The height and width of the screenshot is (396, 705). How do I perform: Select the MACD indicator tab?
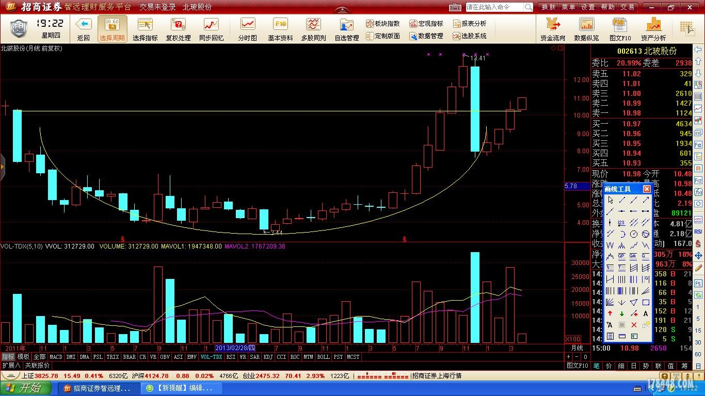tap(56, 357)
